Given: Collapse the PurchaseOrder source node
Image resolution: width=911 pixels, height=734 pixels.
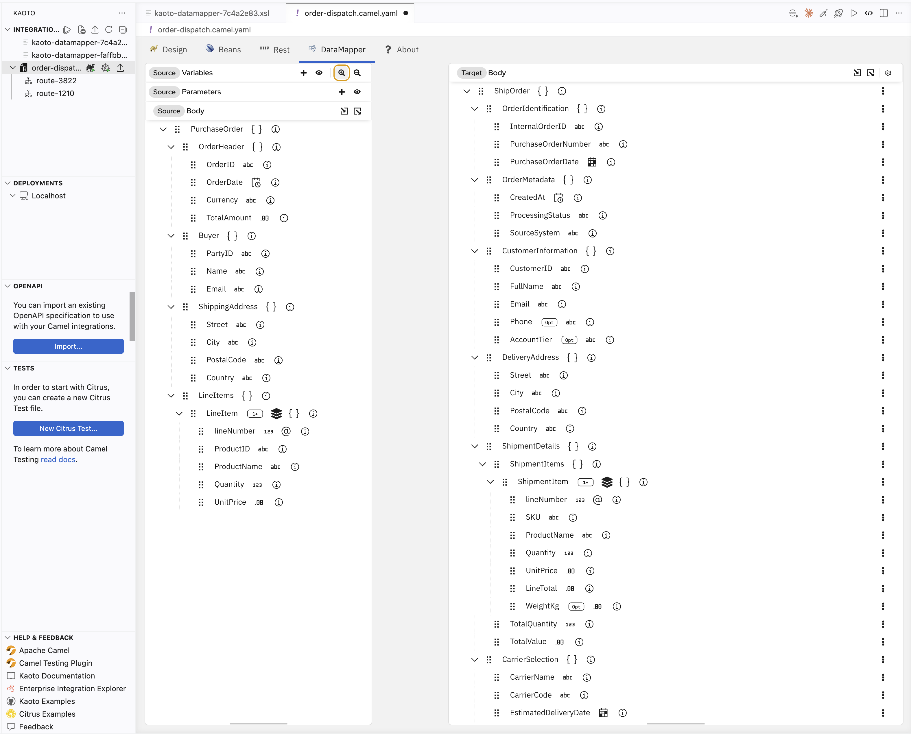Looking at the screenshot, I should (163, 129).
